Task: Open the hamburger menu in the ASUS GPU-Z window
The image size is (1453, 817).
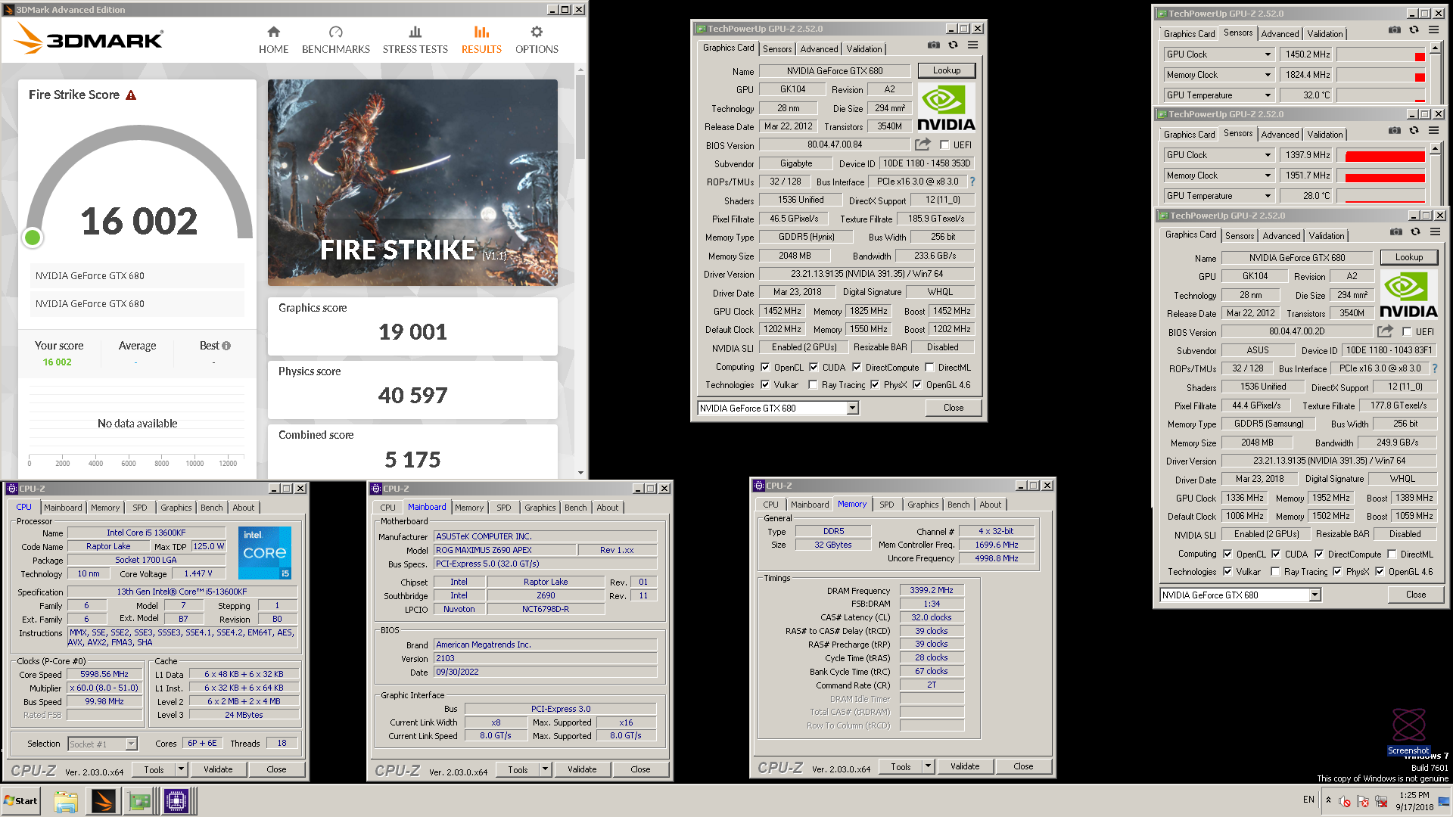Action: pyautogui.click(x=1436, y=231)
